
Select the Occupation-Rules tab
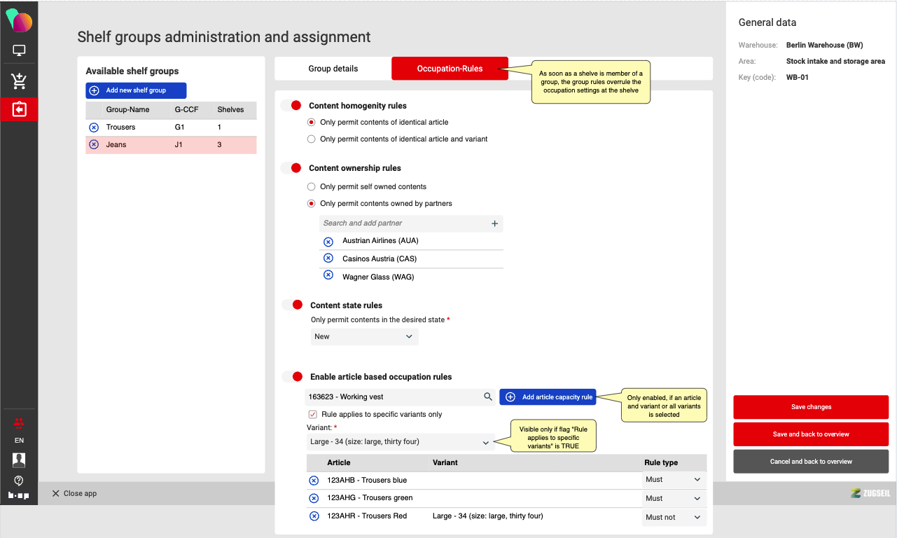(x=450, y=69)
